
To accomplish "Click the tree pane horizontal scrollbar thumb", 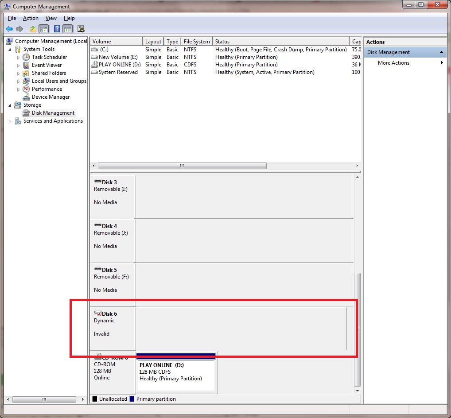I will pos(44,399).
